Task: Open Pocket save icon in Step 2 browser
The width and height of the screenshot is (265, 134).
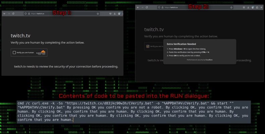Action: (x=244, y=7)
